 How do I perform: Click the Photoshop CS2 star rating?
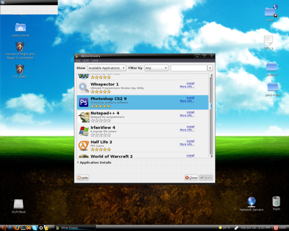pos(101,106)
